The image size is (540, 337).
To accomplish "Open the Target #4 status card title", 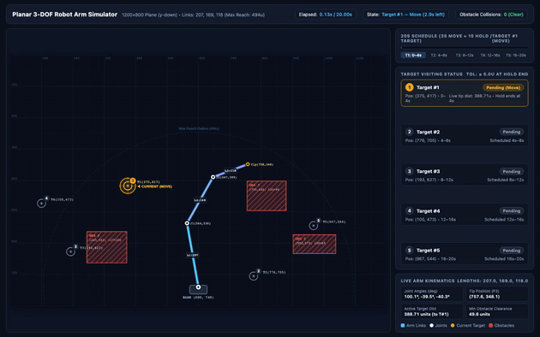I will 428,211.
